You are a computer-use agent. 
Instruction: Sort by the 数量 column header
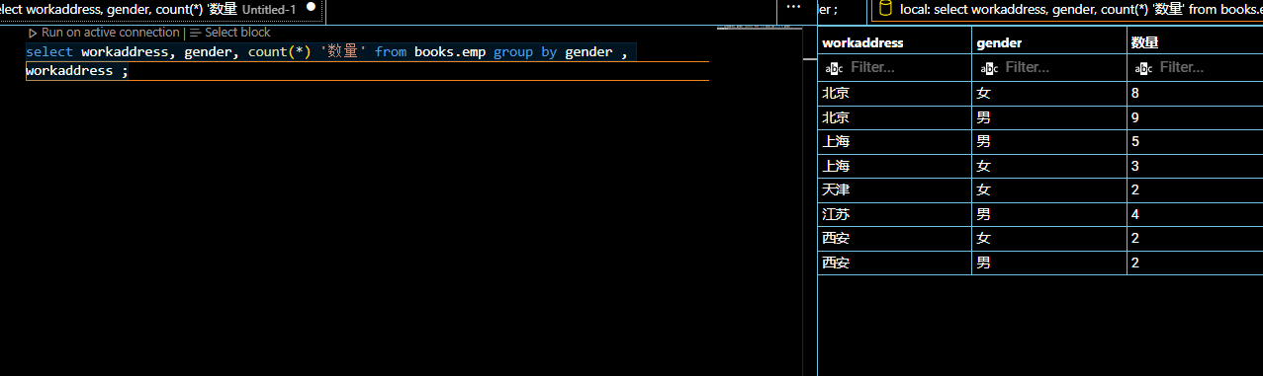1195,42
